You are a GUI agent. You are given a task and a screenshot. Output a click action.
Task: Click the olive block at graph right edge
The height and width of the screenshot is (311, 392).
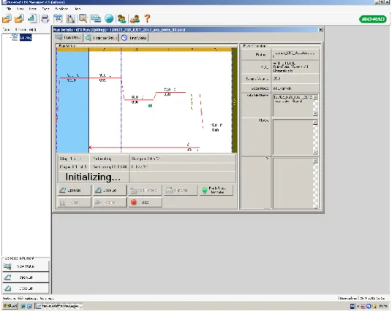coord(234,100)
